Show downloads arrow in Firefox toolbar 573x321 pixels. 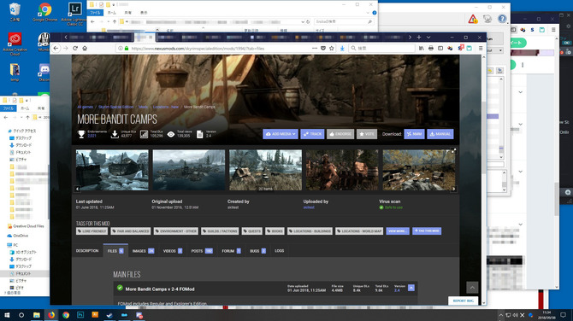pyautogui.click(x=342, y=48)
